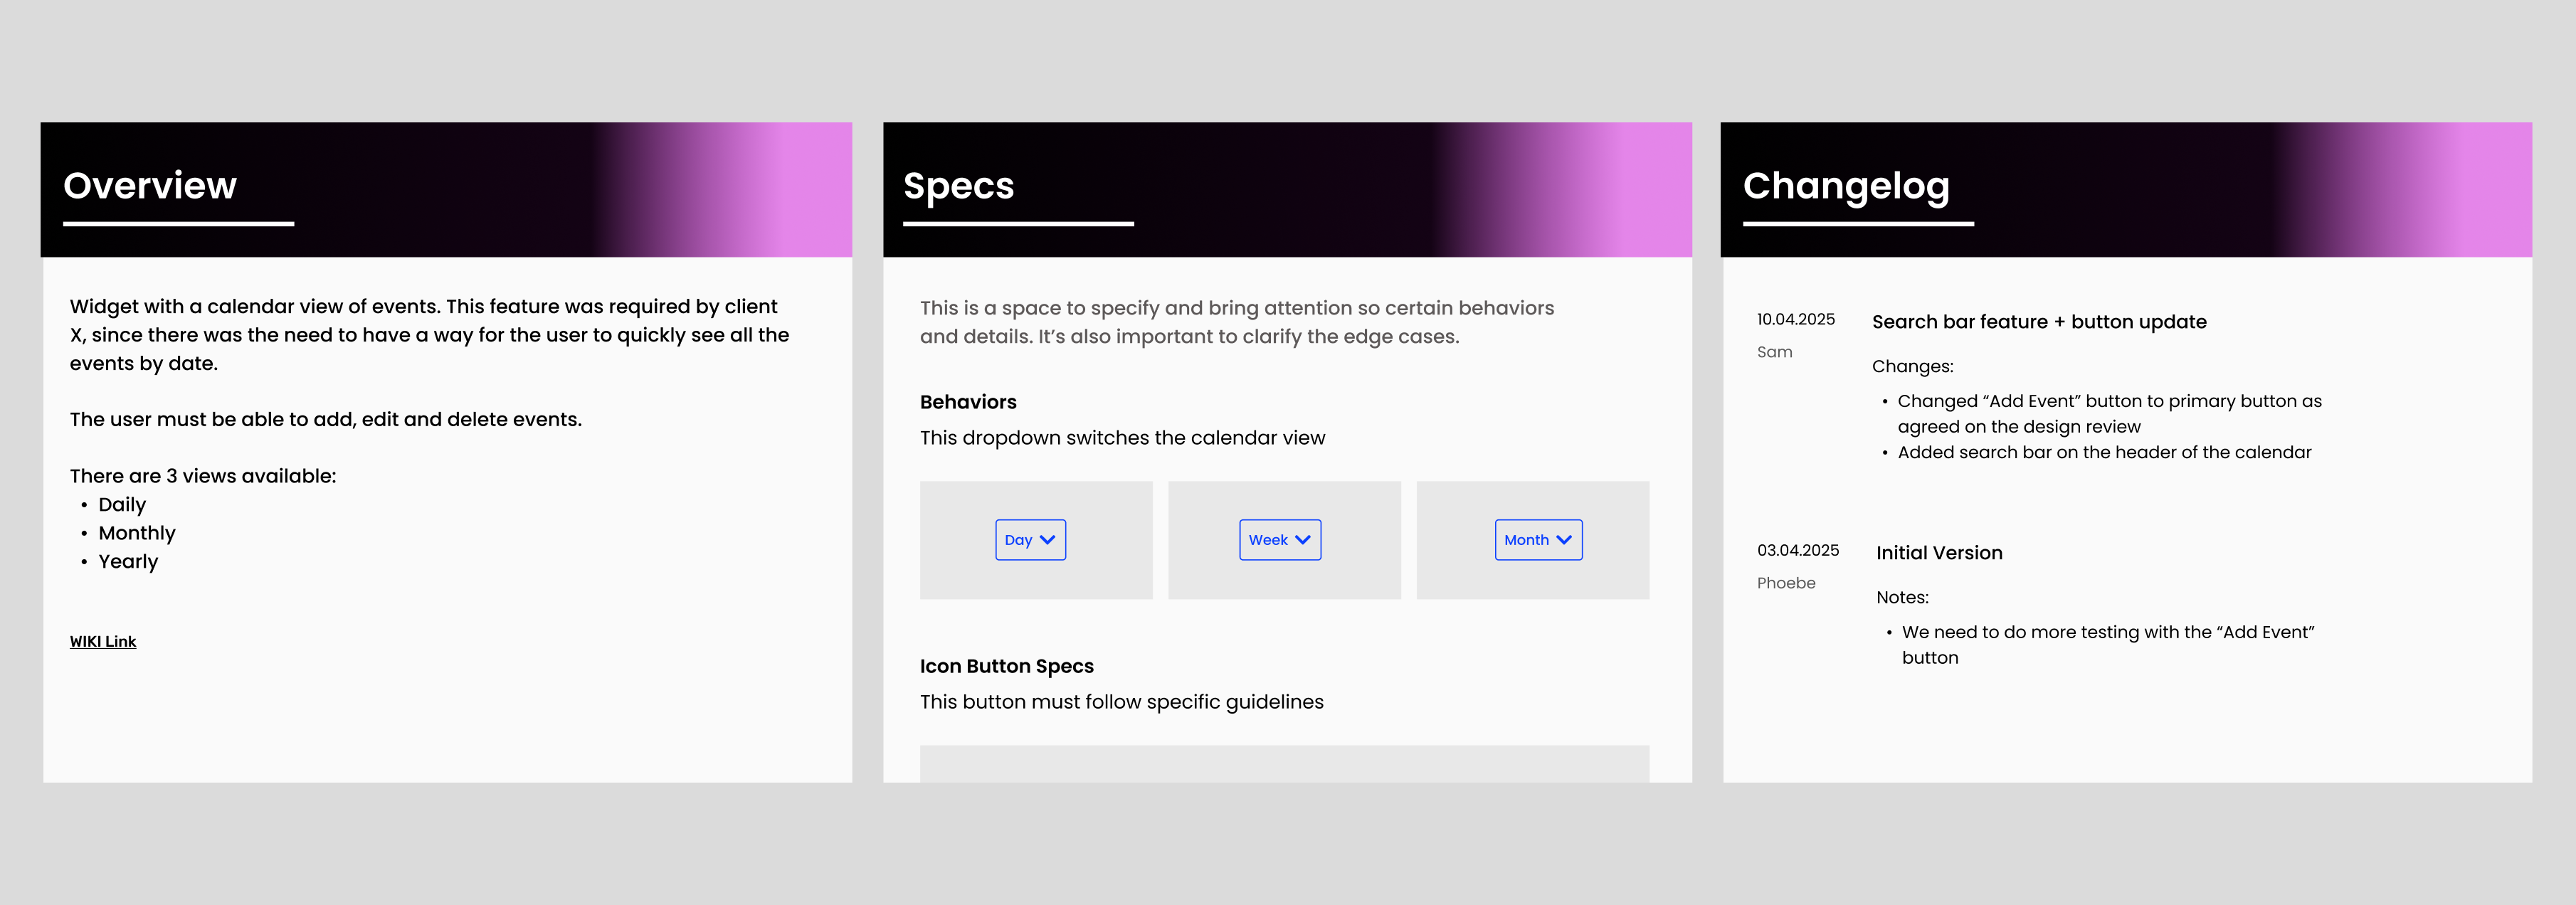Open the Week view dropdown

tap(1279, 540)
